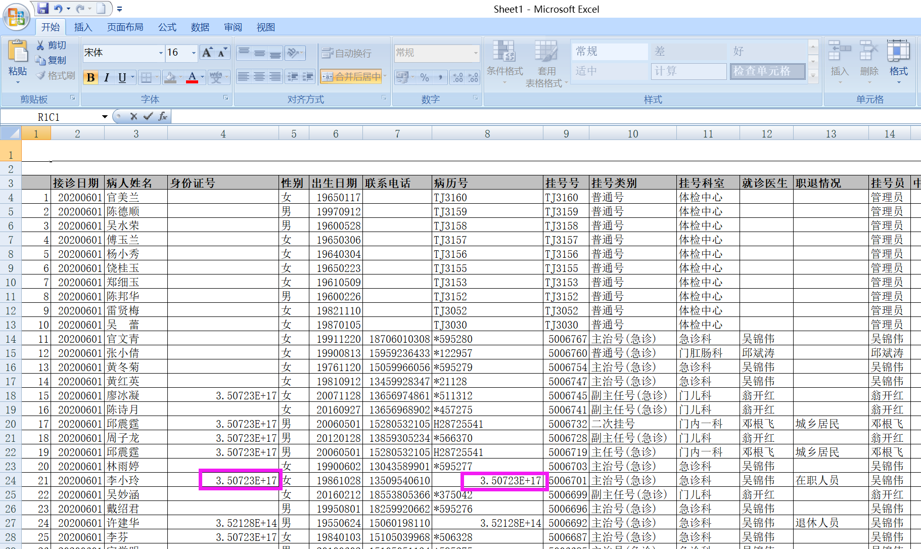Apply the 检查单元格 cell style
This screenshot has height=549, width=921.
tap(767, 71)
